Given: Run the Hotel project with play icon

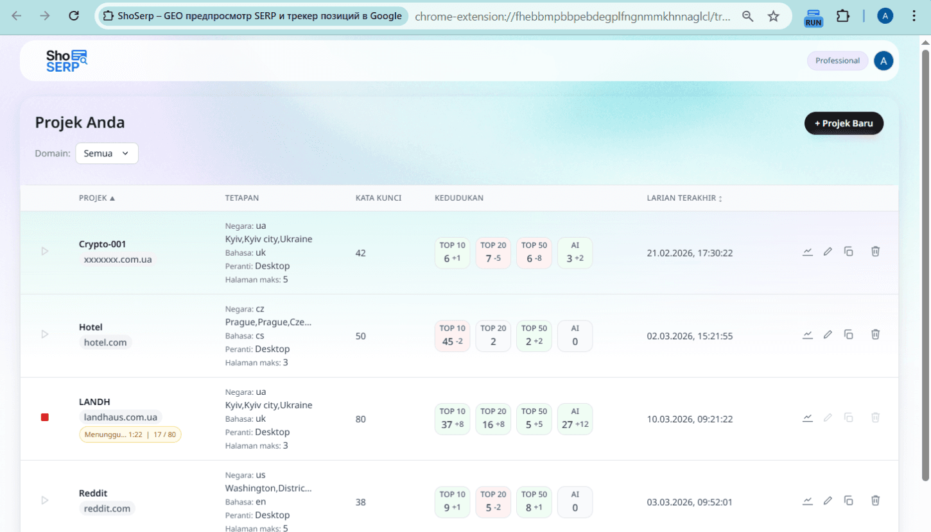Looking at the screenshot, I should click(x=45, y=334).
